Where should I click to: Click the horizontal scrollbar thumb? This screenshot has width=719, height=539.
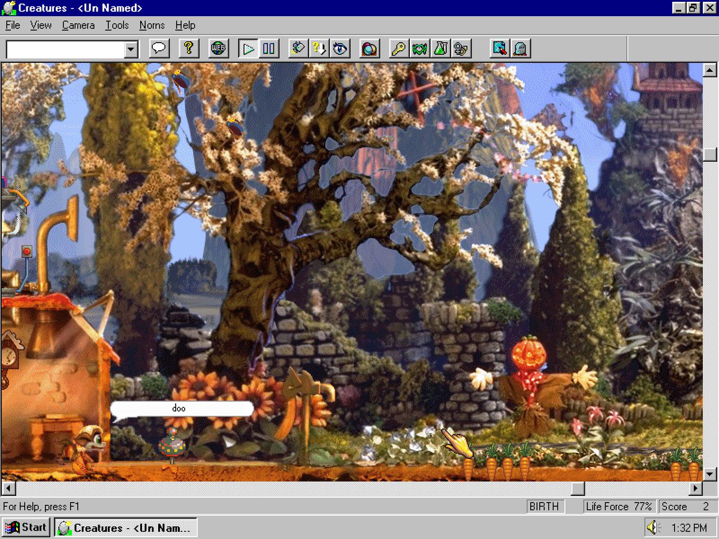coord(578,489)
